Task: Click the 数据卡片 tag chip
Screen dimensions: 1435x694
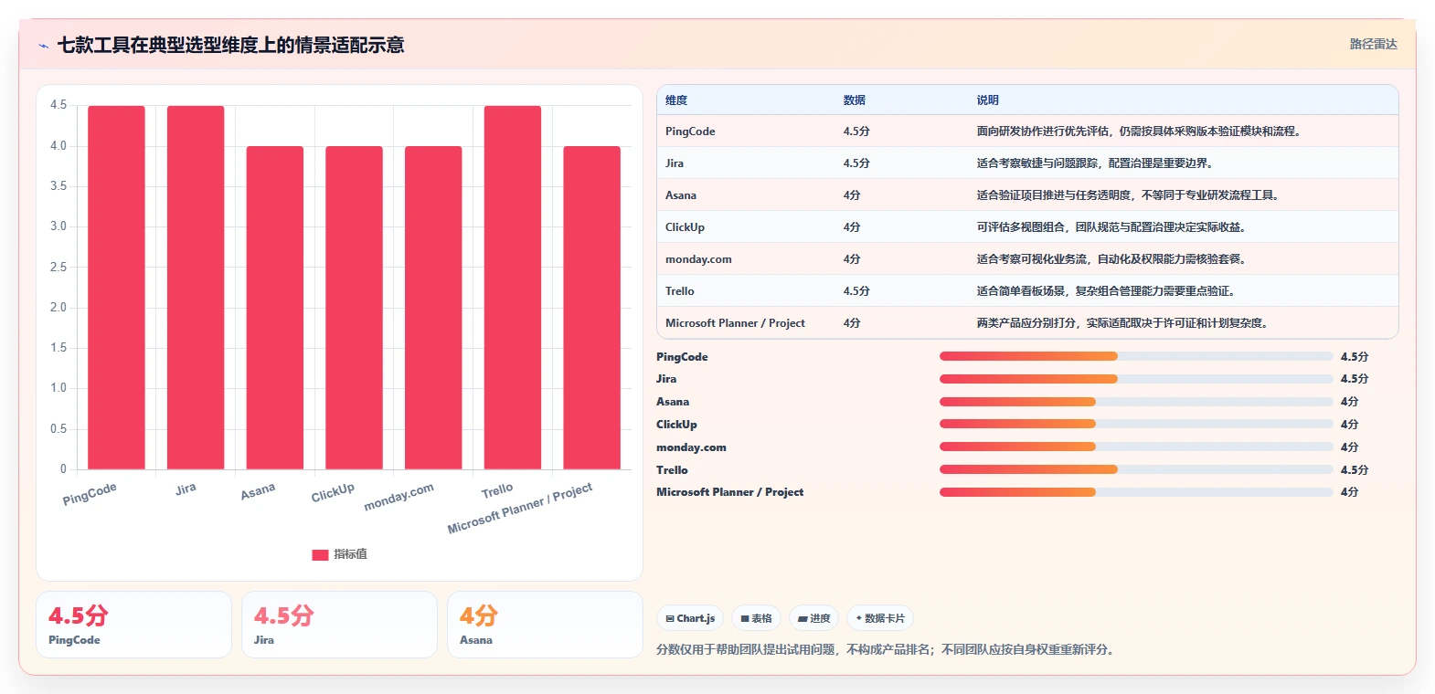Action: [x=880, y=618]
